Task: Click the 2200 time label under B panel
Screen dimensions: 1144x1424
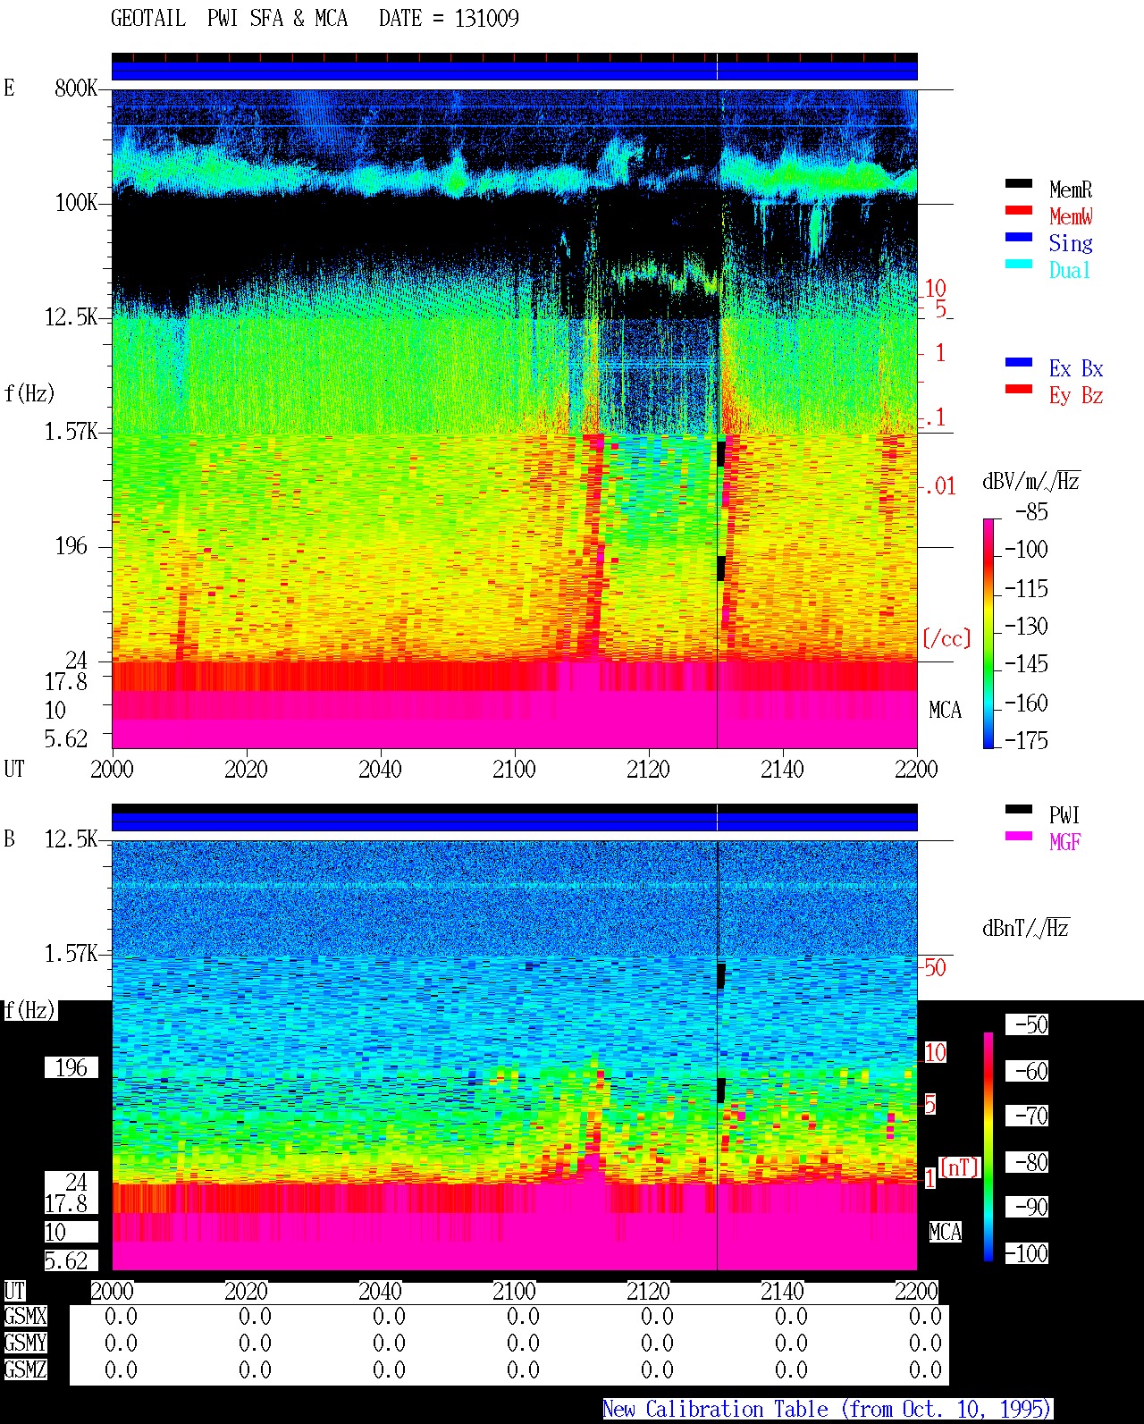Action: [x=916, y=1292]
